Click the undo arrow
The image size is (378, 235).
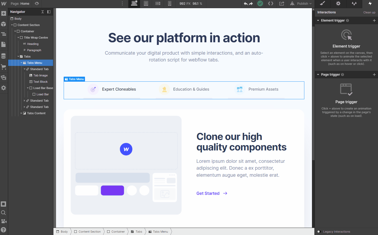tap(246, 4)
